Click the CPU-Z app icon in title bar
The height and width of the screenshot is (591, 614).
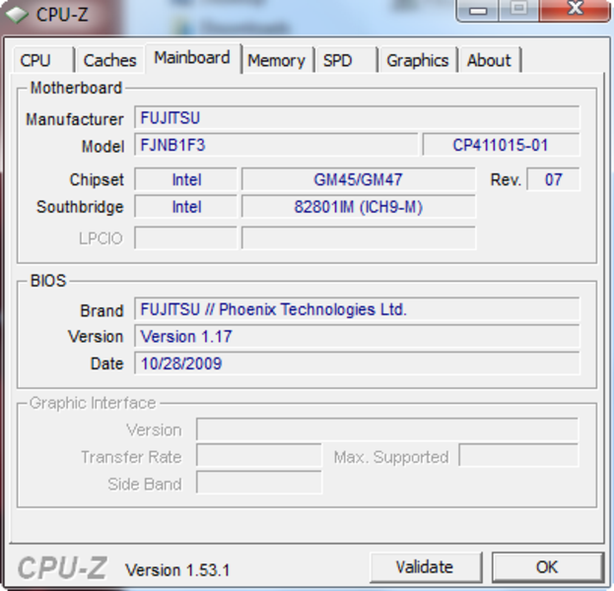click(17, 15)
